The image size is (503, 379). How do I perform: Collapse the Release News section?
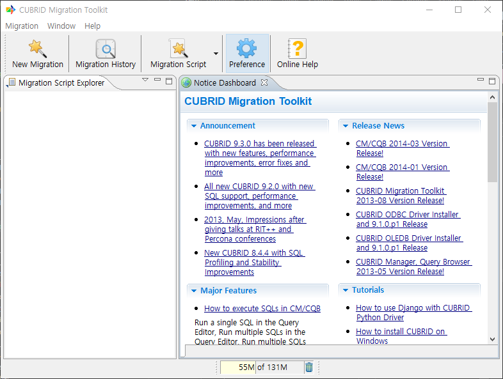click(x=345, y=126)
